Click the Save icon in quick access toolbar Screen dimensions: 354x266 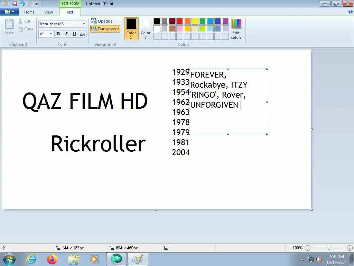(15, 3)
